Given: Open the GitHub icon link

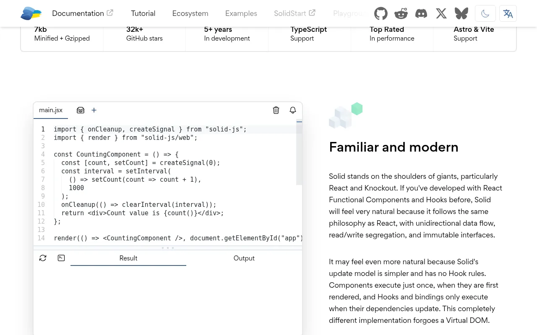Looking at the screenshot, I should (381, 13).
